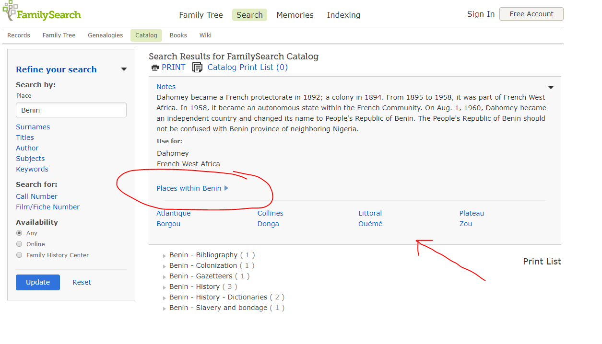Search by Film/Fiche Number link
Screen dimensions: 602x344
[47, 207]
